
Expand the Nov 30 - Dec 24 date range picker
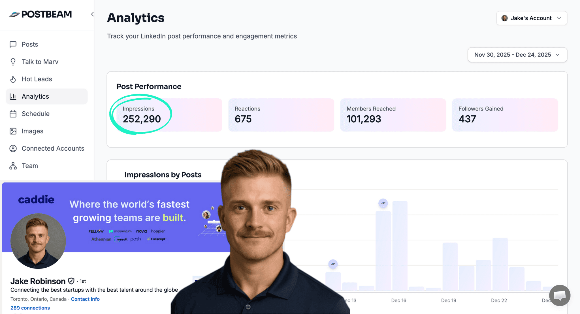coord(517,55)
